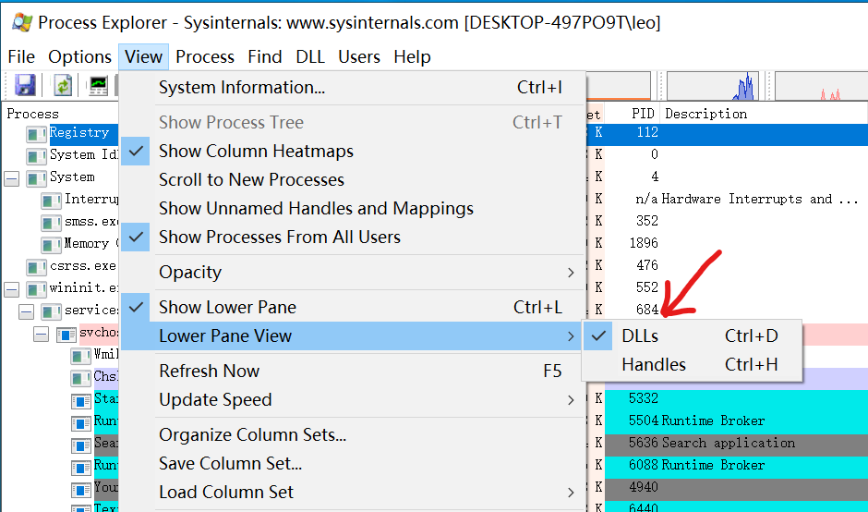
Task: Sort by PID column header
Action: [x=644, y=114]
